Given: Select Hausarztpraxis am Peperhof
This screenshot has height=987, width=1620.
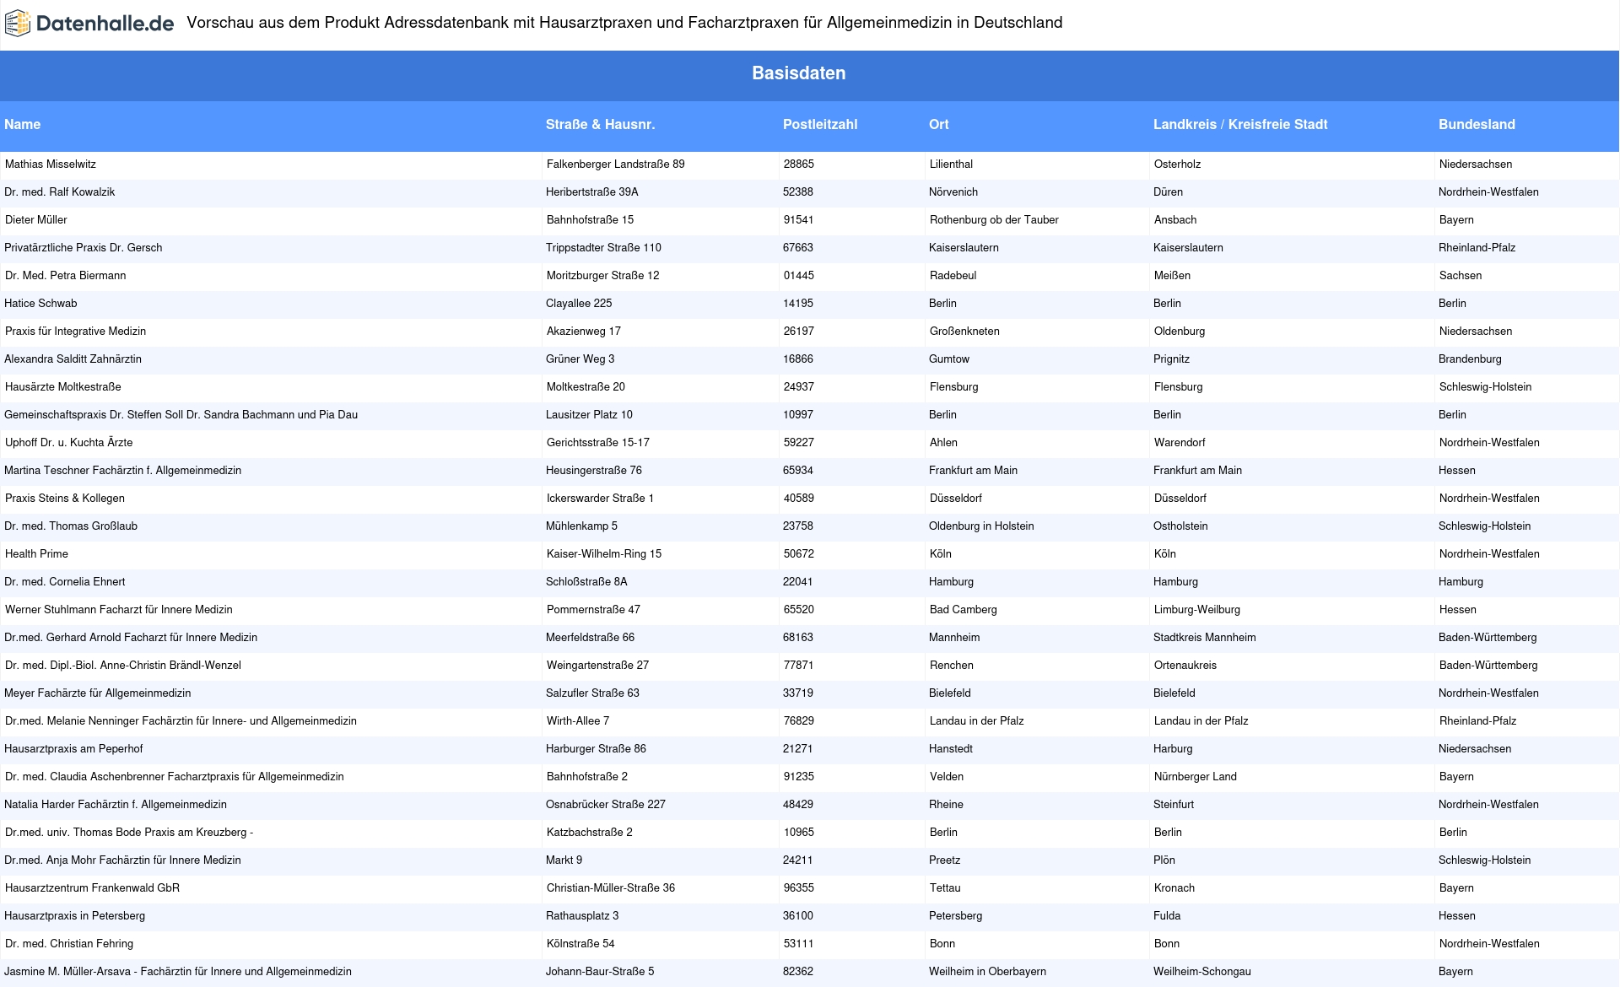Looking at the screenshot, I should [x=73, y=748].
